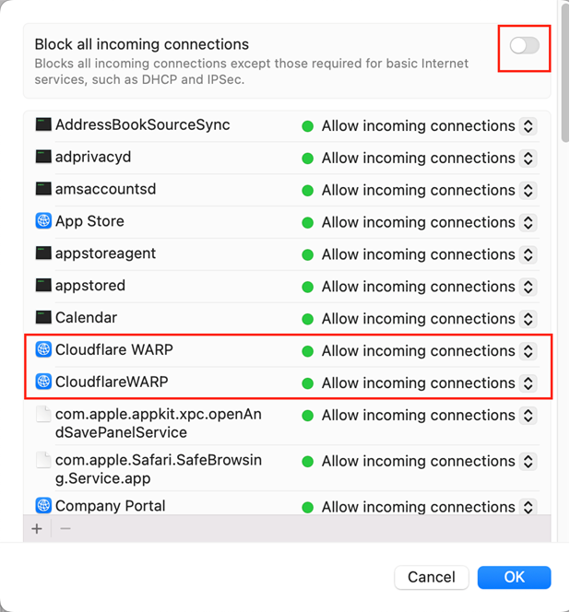570x612 pixels.
Task: Select the Cloudflare WARP app icon
Action: tap(43, 350)
